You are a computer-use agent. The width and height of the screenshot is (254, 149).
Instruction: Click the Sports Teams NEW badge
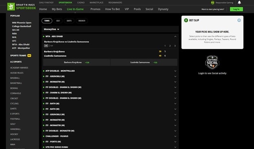[29, 56]
